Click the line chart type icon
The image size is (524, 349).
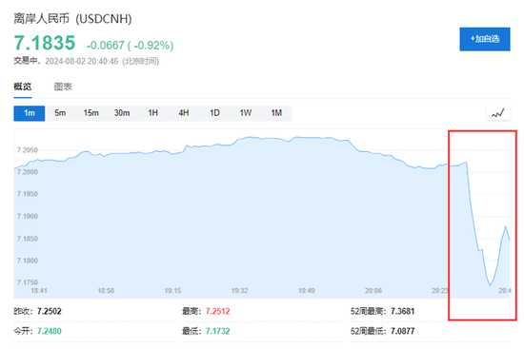[497, 113]
